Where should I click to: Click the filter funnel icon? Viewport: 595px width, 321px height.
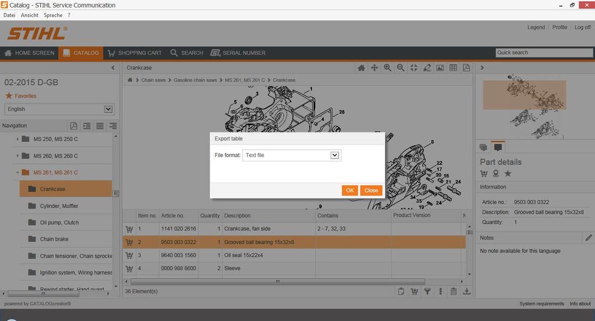[427, 291]
